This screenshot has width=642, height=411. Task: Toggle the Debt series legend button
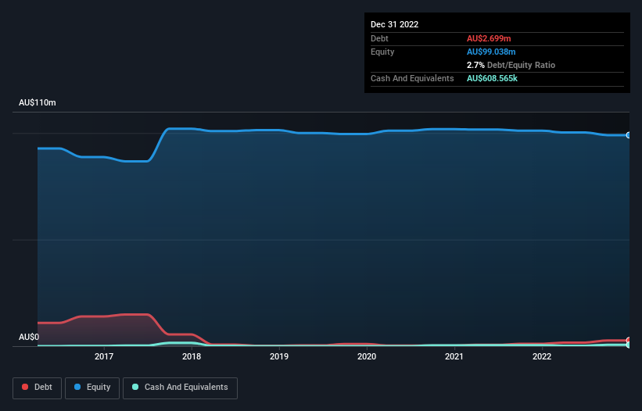click(38, 388)
